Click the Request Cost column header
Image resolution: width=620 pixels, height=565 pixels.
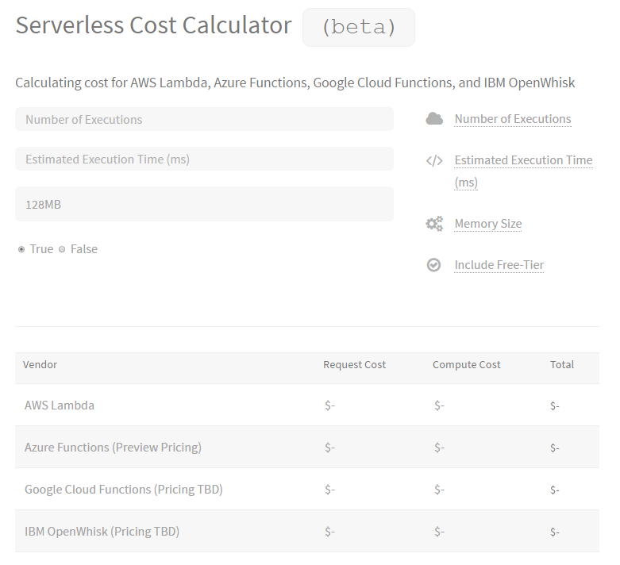coord(354,365)
